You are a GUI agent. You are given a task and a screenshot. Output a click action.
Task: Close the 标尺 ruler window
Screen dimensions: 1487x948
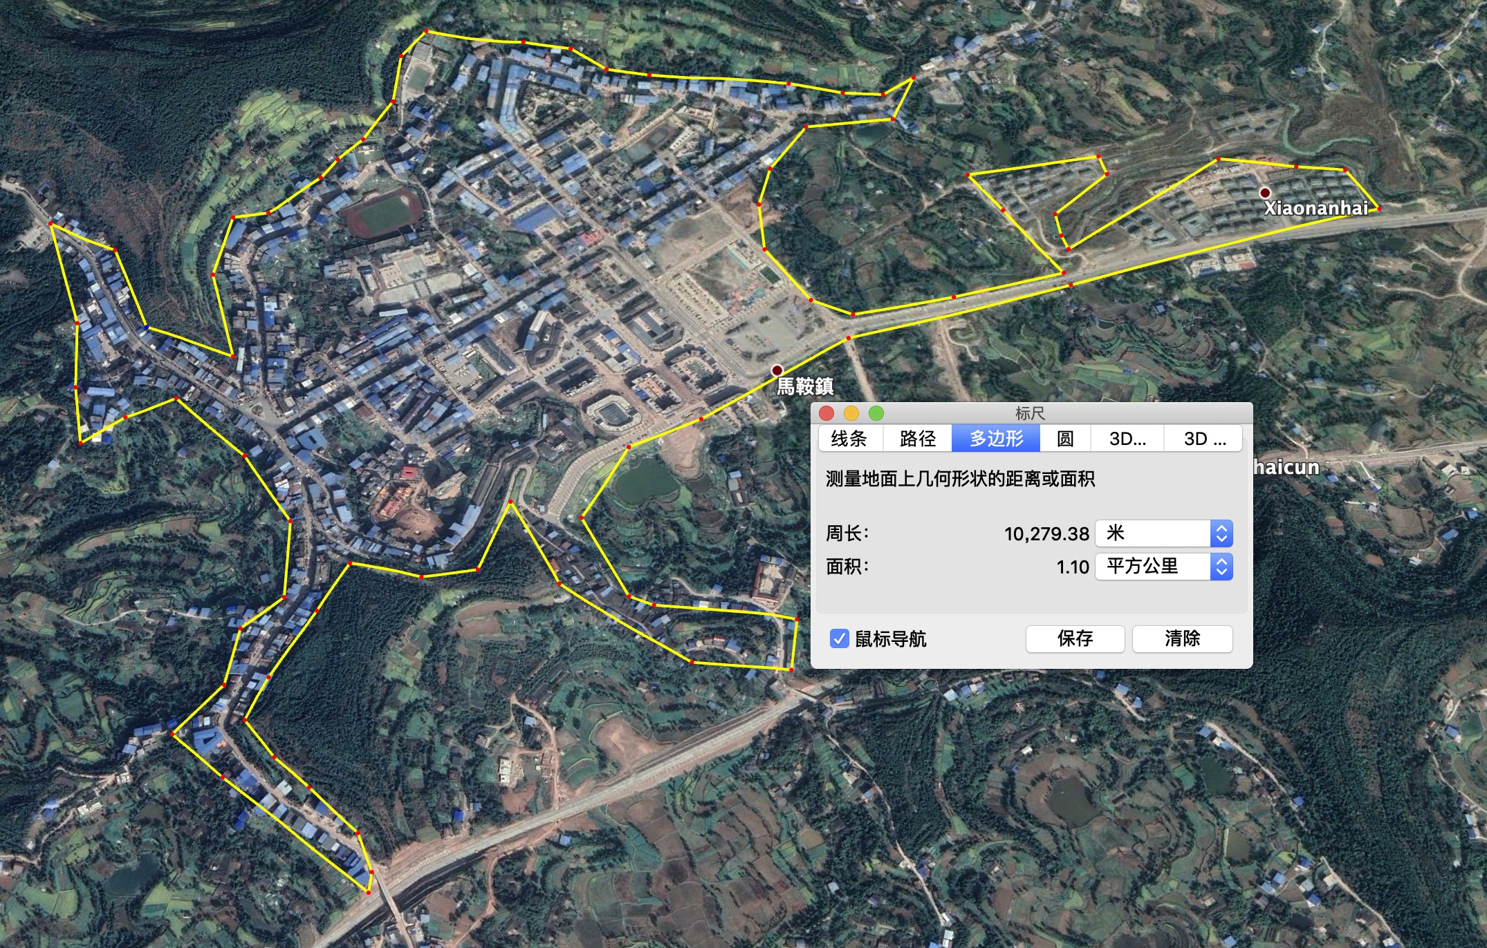pos(826,413)
